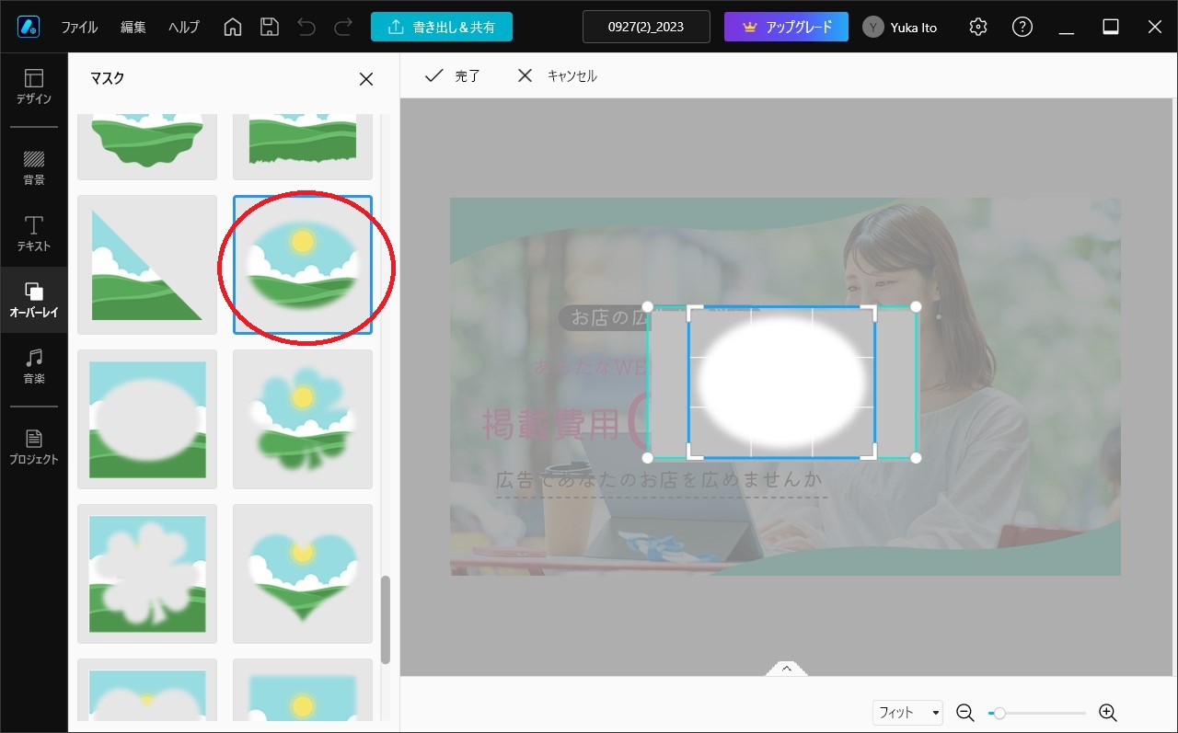This screenshot has width=1178, height=733.
Task: Close the マスク panel
Action: pyautogui.click(x=366, y=79)
